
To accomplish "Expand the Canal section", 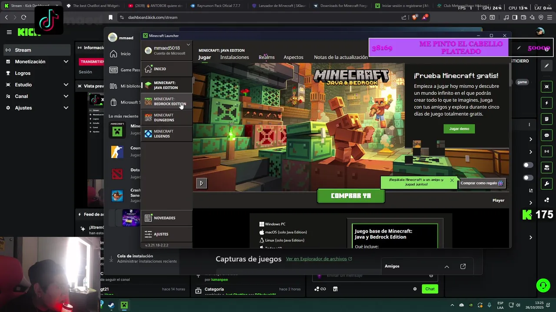I will pos(37,96).
